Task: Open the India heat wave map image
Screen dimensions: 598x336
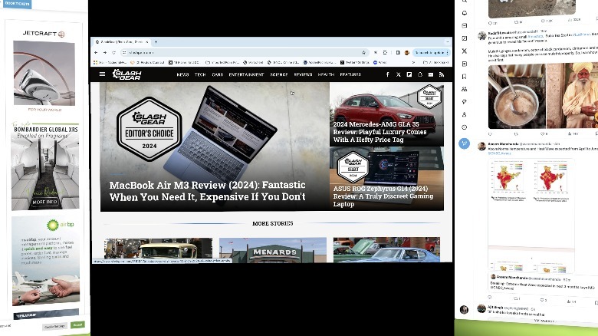Action: click(x=531, y=216)
